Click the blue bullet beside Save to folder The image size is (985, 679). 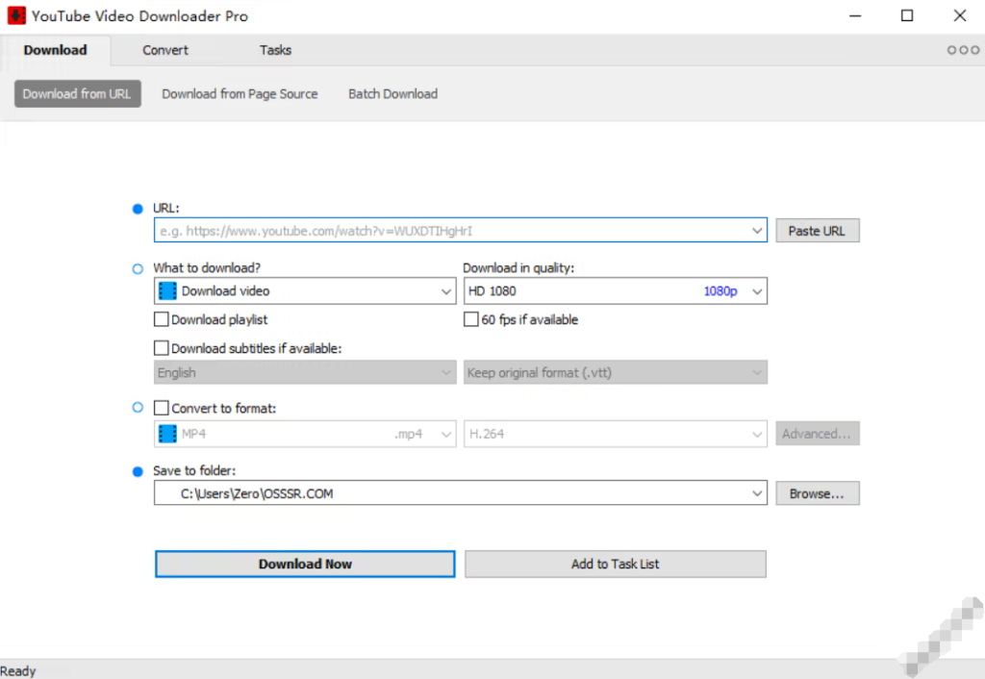138,471
